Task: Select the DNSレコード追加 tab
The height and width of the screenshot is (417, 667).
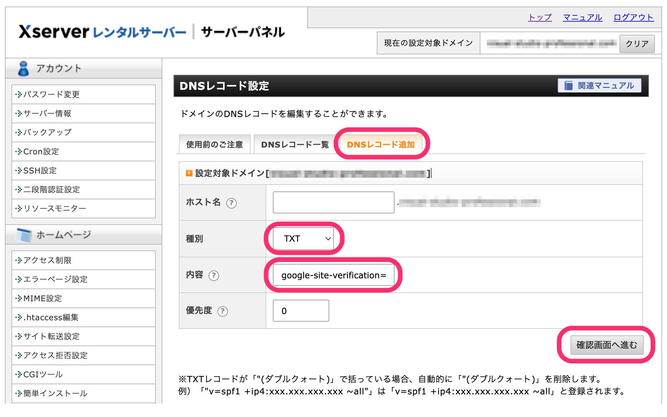Action: point(381,145)
